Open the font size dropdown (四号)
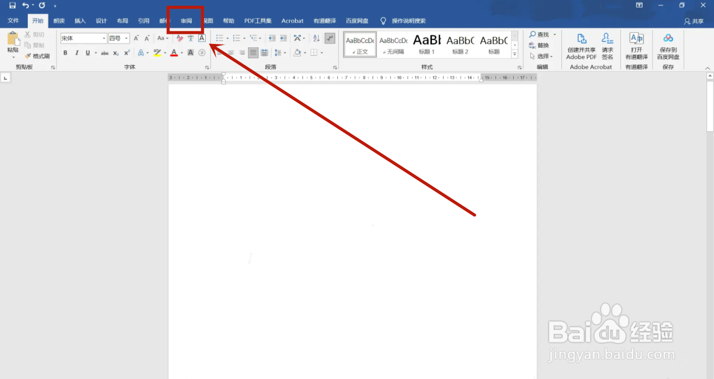 (x=126, y=38)
